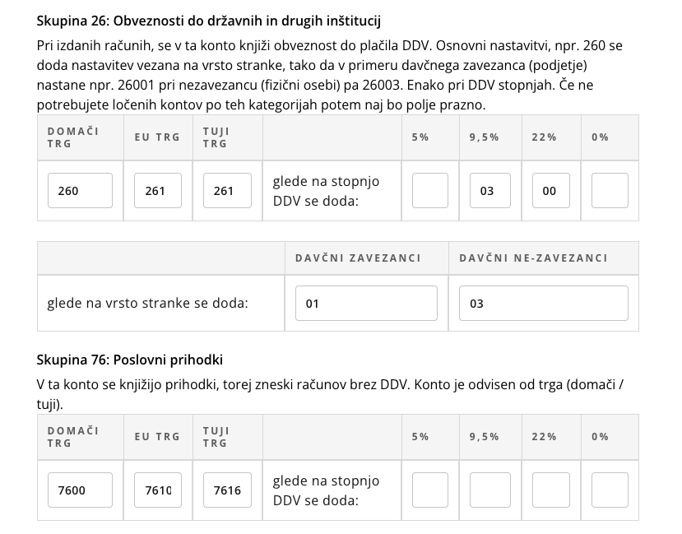Image resolution: width=682 pixels, height=534 pixels.
Task: Focus the EU trg field containing 7610
Action: (158, 490)
